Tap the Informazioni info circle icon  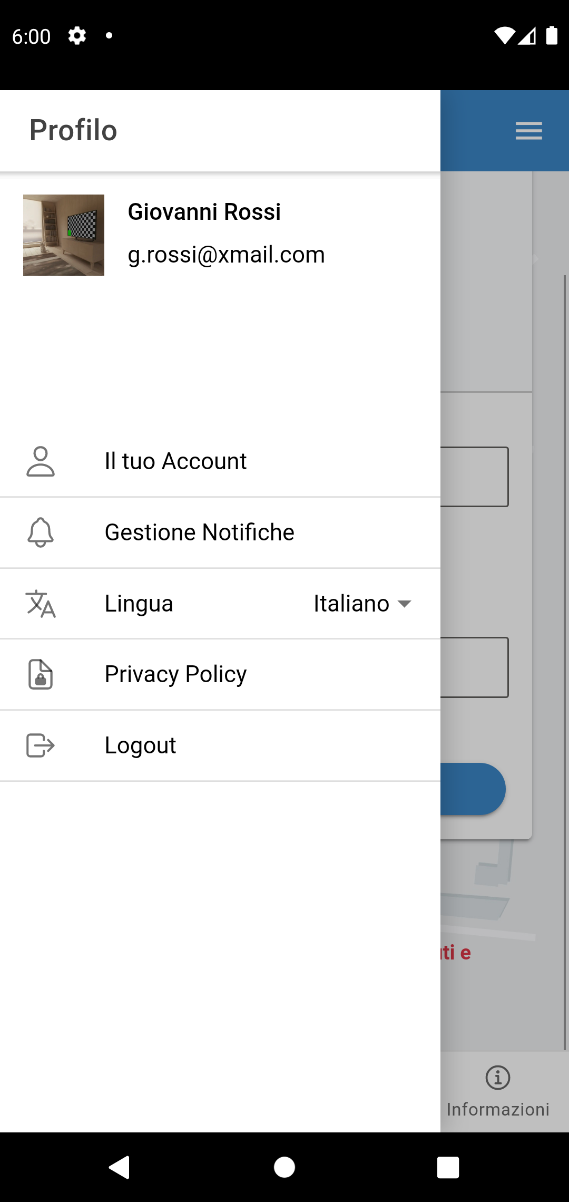[498, 1078]
